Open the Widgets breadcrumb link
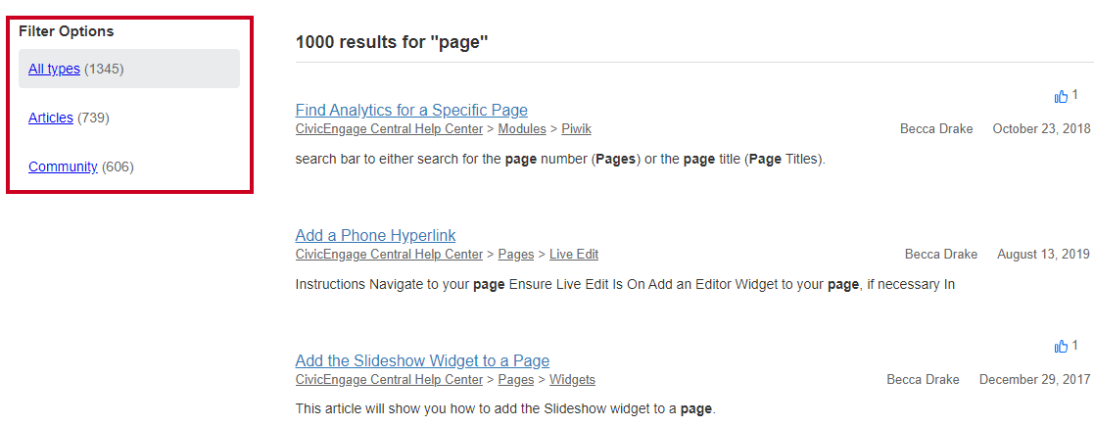This screenshot has width=1094, height=427. pyautogui.click(x=572, y=380)
